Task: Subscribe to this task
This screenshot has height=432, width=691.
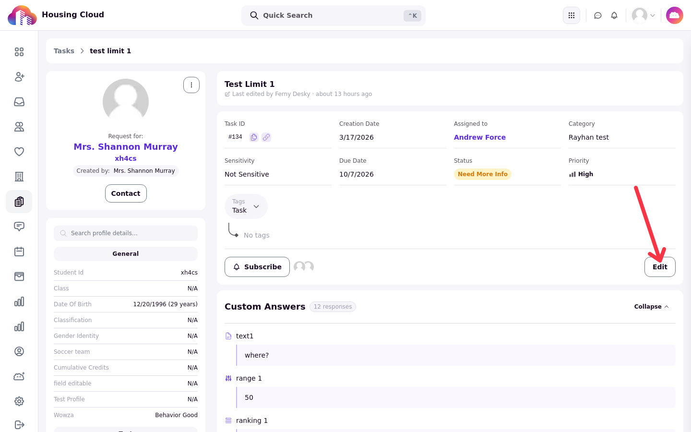Action: [257, 267]
